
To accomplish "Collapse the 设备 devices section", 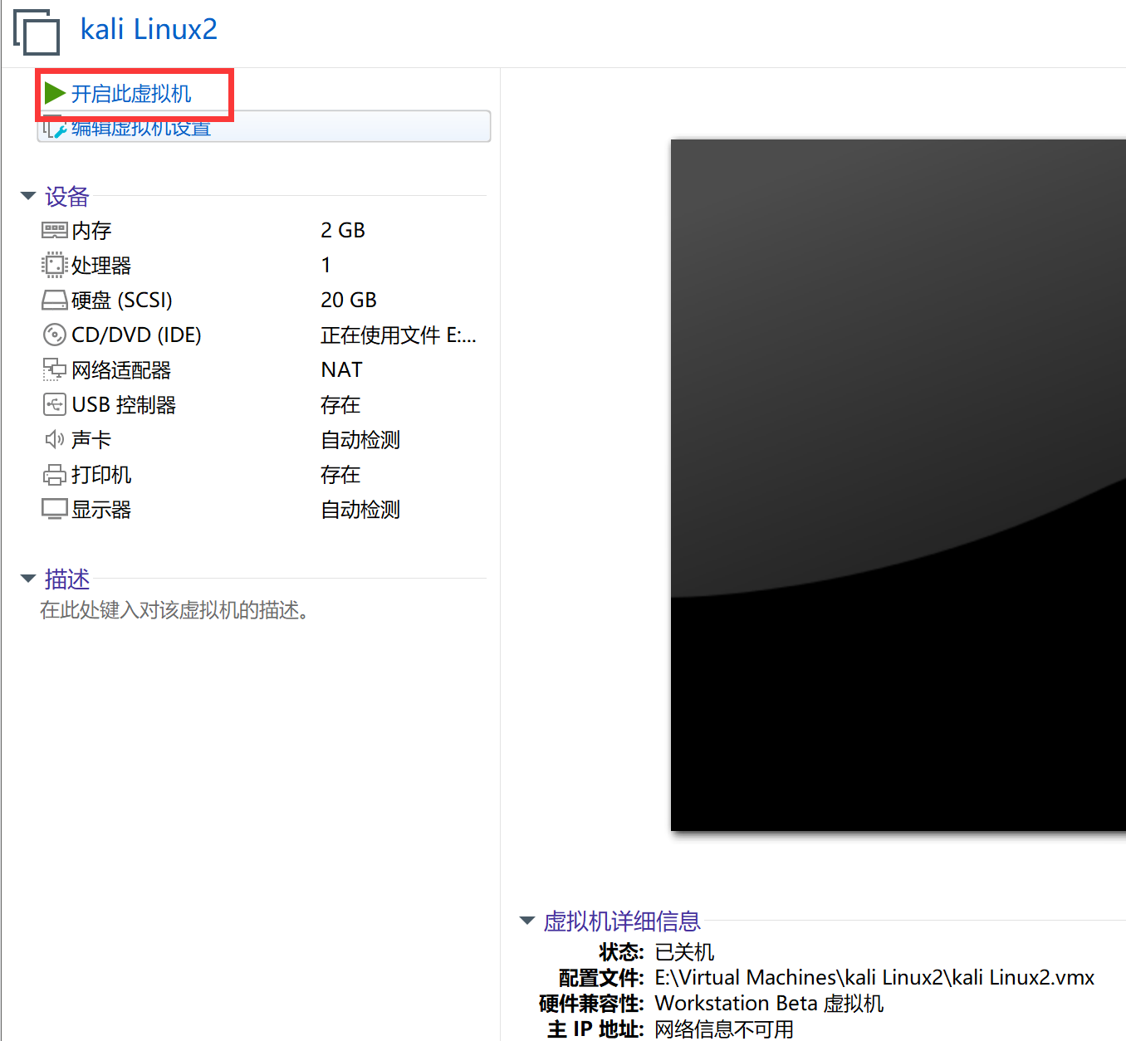I will (27, 196).
